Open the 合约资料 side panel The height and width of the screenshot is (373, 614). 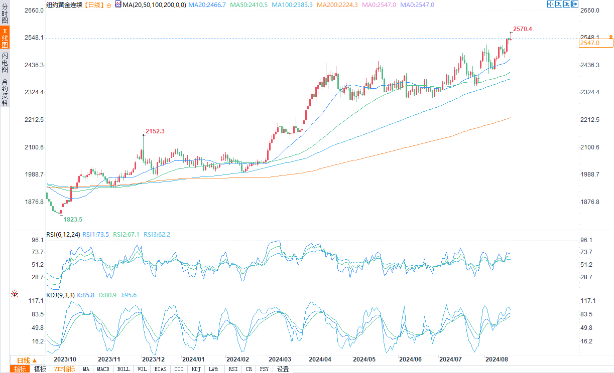click(x=5, y=92)
